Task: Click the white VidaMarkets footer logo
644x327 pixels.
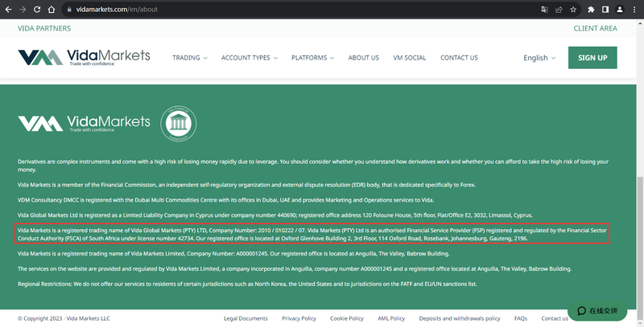Action: coord(85,124)
